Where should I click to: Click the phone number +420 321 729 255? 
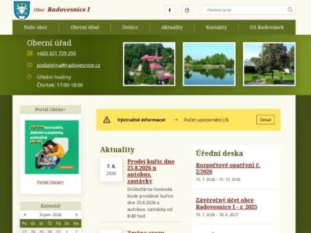point(57,53)
